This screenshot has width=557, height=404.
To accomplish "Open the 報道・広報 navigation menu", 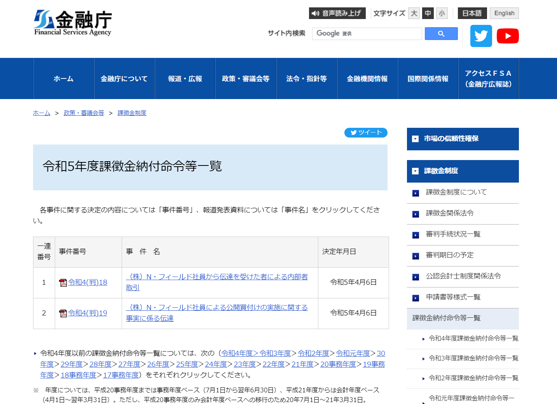I will click(x=185, y=78).
